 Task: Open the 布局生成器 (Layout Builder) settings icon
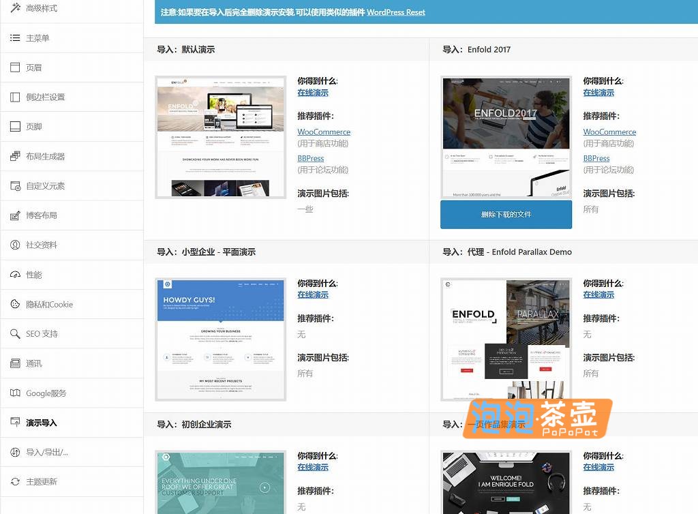[x=16, y=155]
